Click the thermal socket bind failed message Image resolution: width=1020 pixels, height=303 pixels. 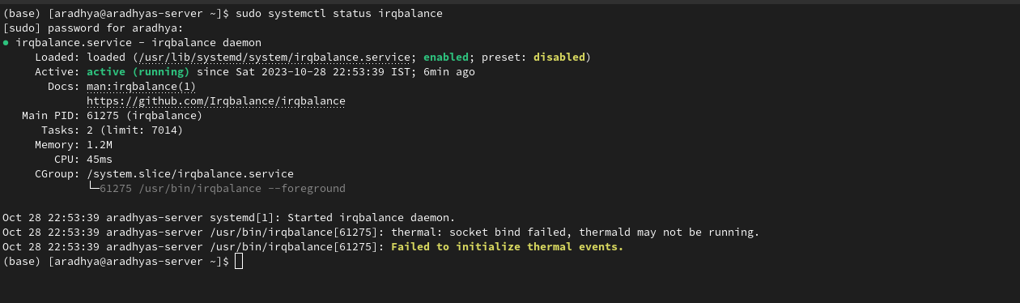click(576, 233)
